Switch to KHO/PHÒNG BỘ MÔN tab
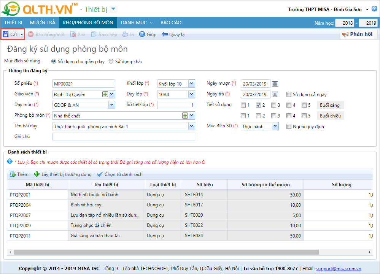 tap(88, 22)
